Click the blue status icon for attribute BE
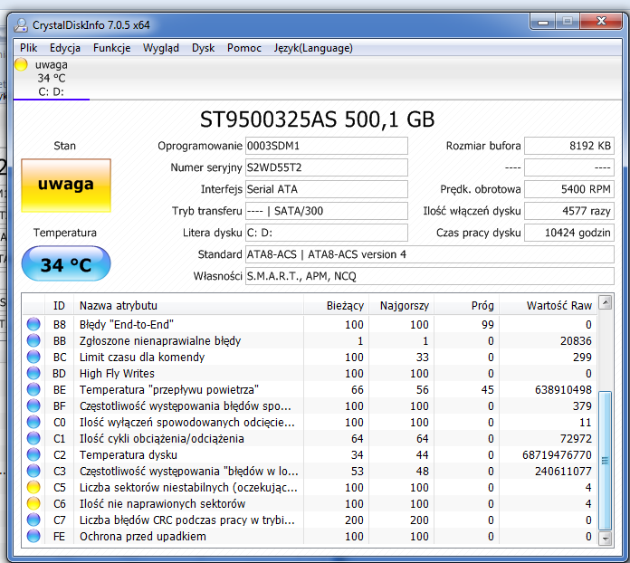The image size is (630, 563). click(33, 389)
